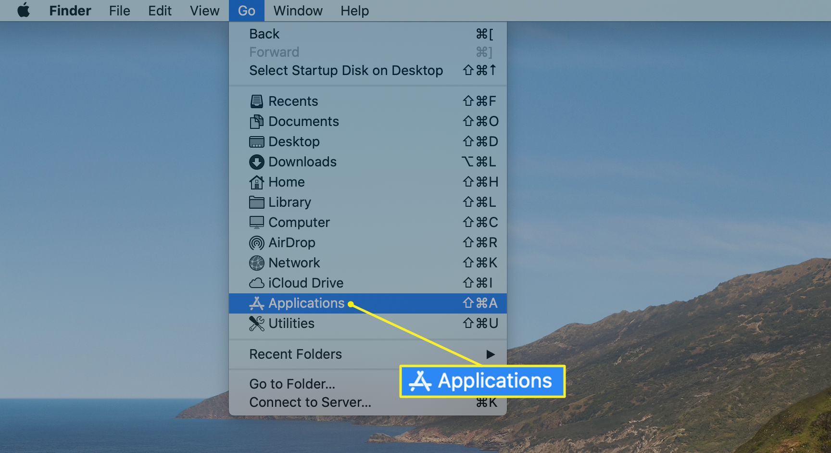
Task: Open the Help menu
Action: (355, 11)
